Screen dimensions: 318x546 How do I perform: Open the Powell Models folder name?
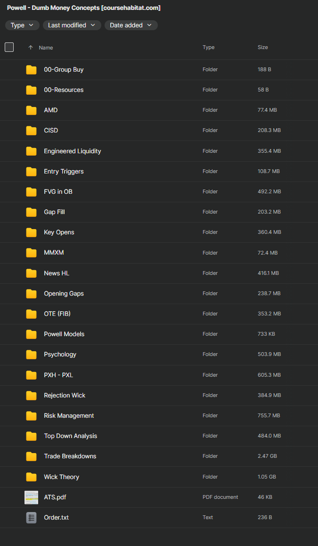pos(64,334)
